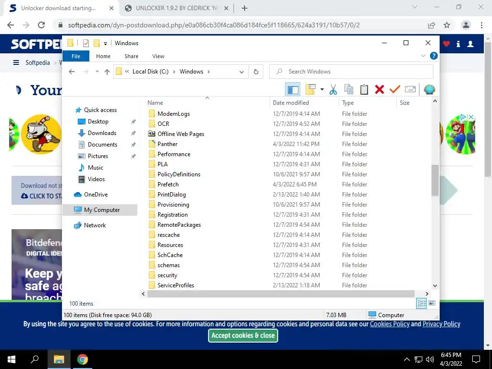Click the Search Windows input field
The image size is (492, 369).
pos(351,72)
